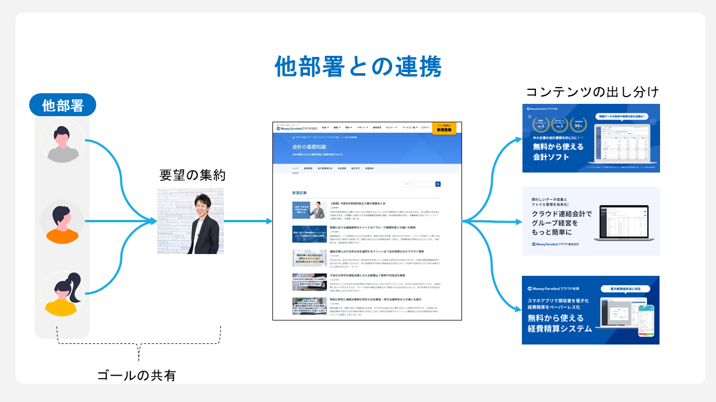Click the 他部署 blue pill label

[x=62, y=105]
